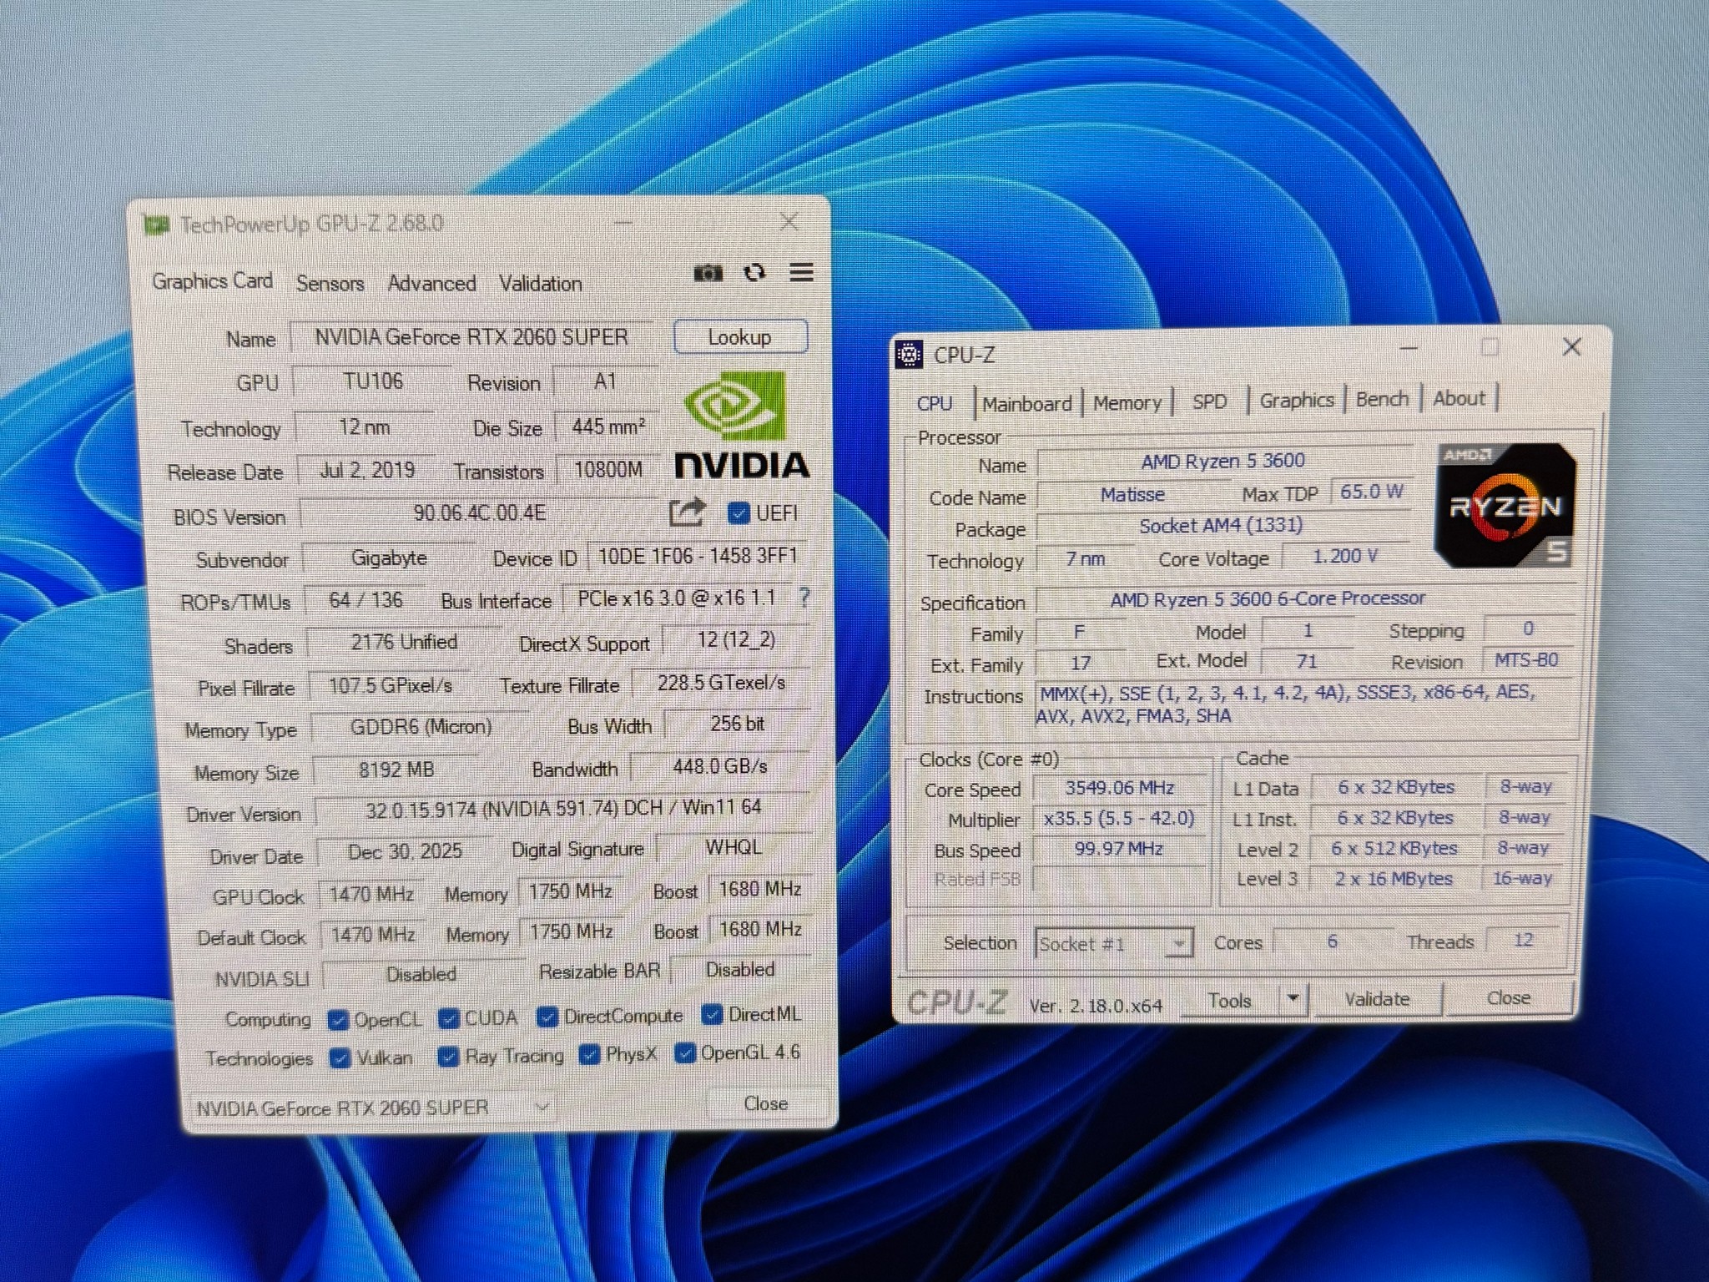This screenshot has height=1282, width=1709.
Task: Expand the Tools dropdown arrow in CPU-Z
Action: pyautogui.click(x=1293, y=998)
